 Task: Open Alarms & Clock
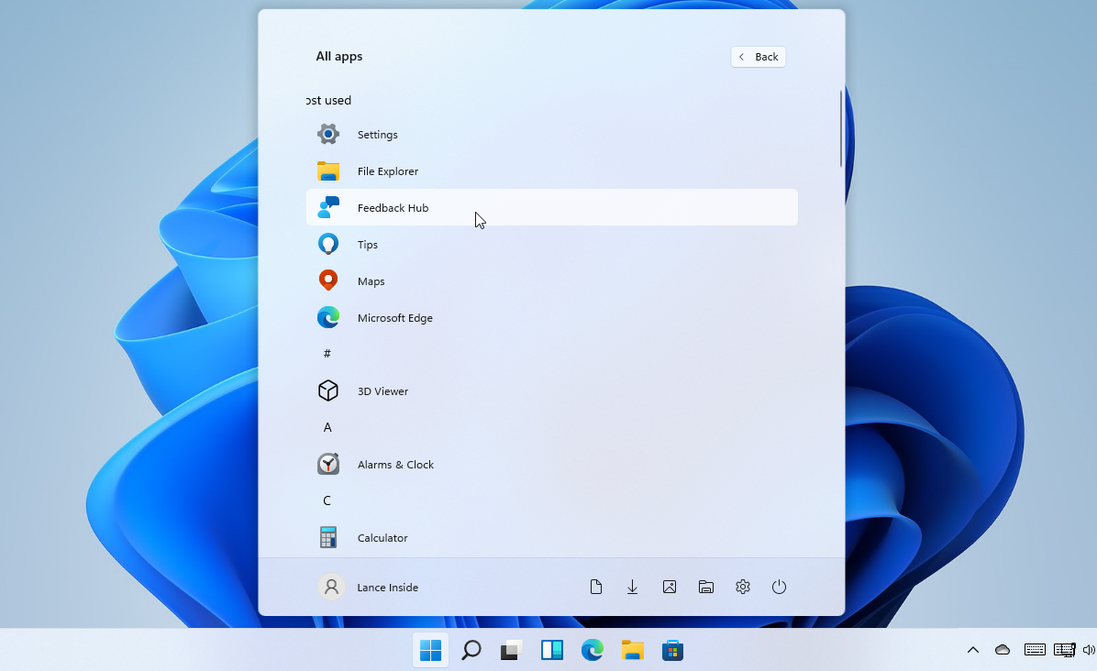tap(551, 464)
